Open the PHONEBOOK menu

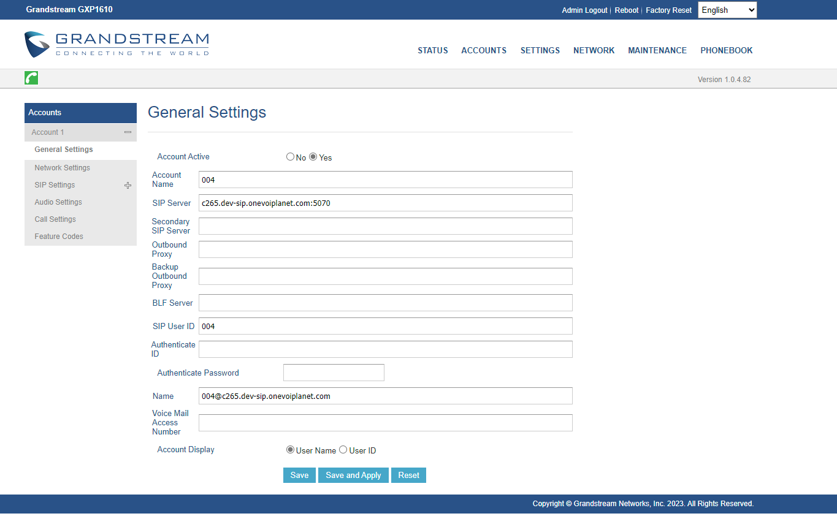[727, 50]
